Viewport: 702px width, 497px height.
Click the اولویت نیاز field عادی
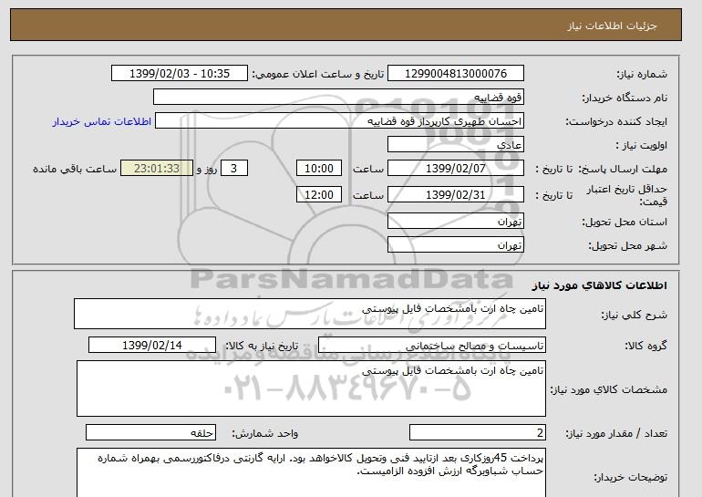pyautogui.click(x=455, y=145)
